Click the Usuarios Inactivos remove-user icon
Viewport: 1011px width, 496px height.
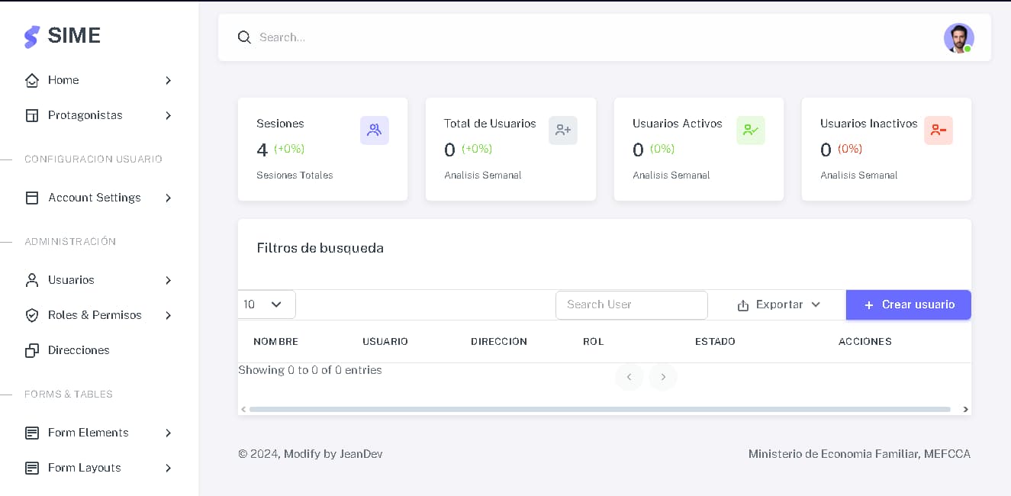coord(938,130)
